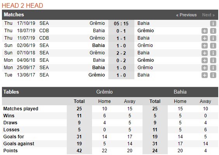The height and width of the screenshot is (155, 219).
Task: Click the Next matches link
Action: click(209, 15)
